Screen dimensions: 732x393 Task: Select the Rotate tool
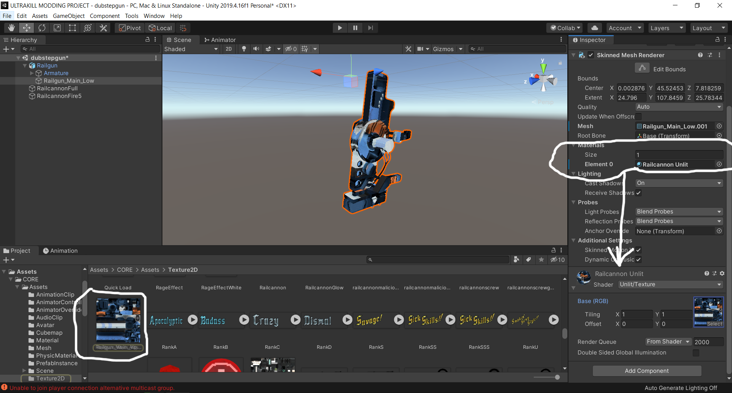(42, 28)
